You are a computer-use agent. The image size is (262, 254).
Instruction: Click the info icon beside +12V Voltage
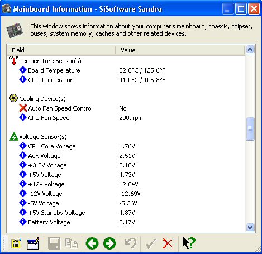click(23, 184)
